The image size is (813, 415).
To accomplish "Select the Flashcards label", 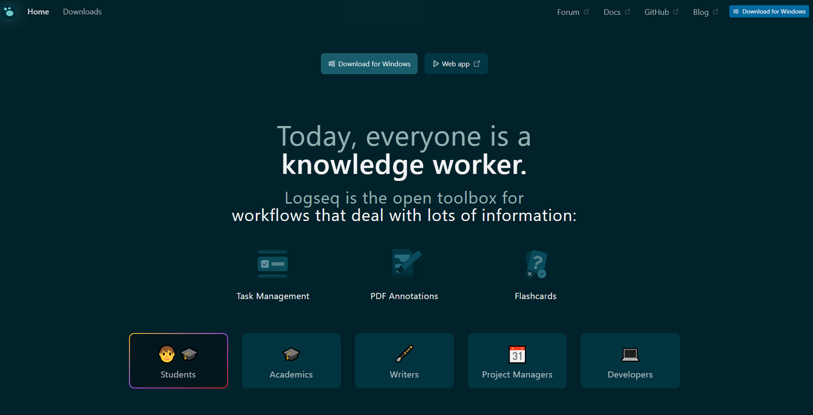I will click(536, 296).
